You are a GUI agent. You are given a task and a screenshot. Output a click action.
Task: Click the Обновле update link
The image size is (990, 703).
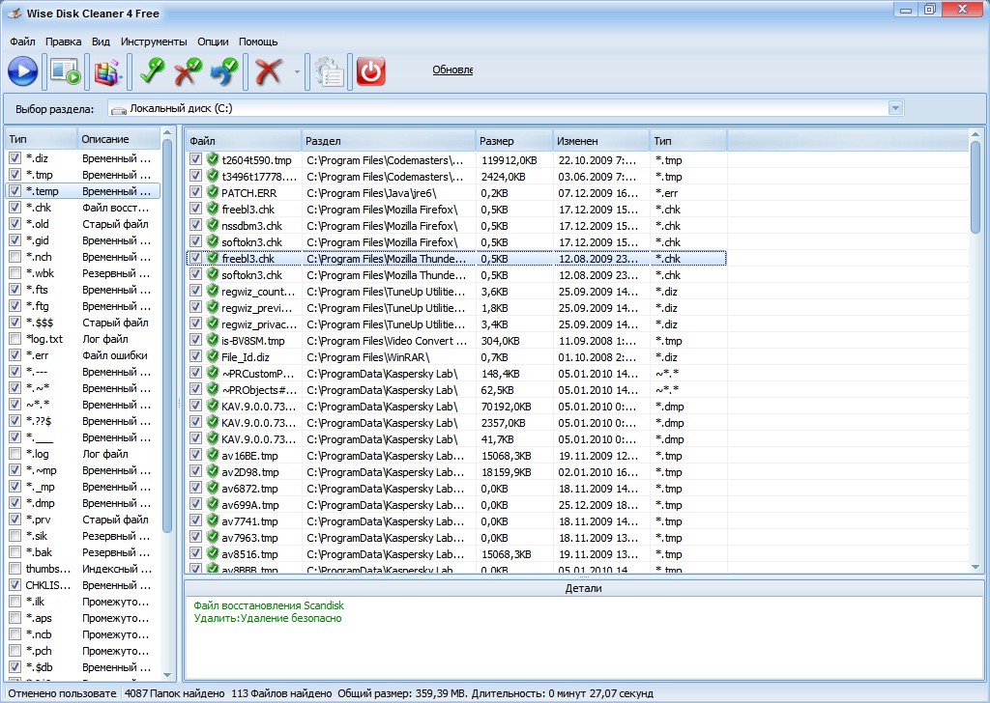point(452,70)
